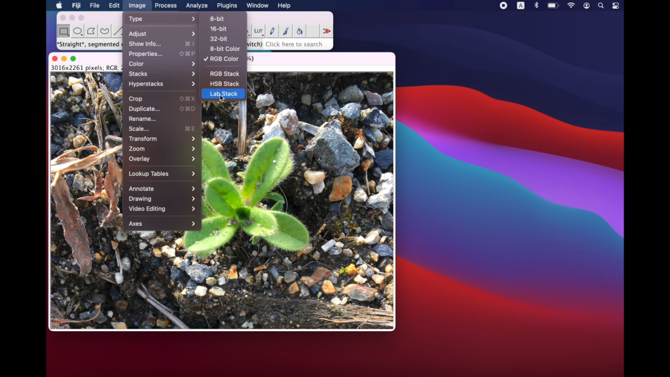Viewport: 670px width, 377px height.
Task: Select the Flood Fill bucket tool
Action: tap(299, 31)
